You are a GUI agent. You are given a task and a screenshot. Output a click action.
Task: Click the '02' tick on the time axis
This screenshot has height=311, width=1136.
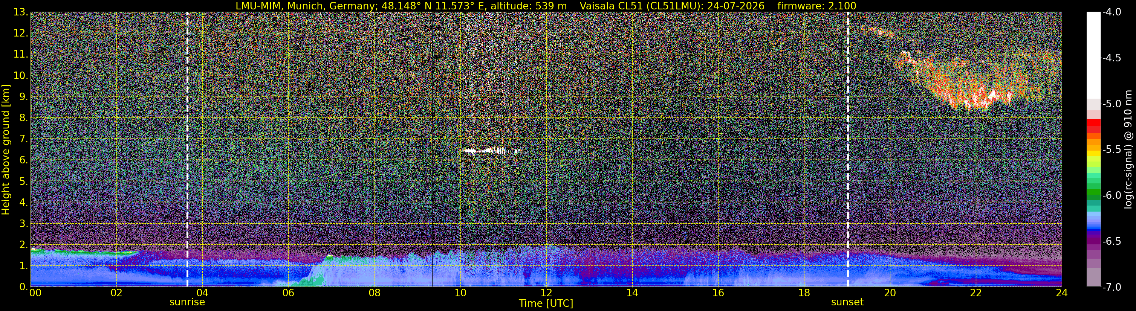point(116,293)
